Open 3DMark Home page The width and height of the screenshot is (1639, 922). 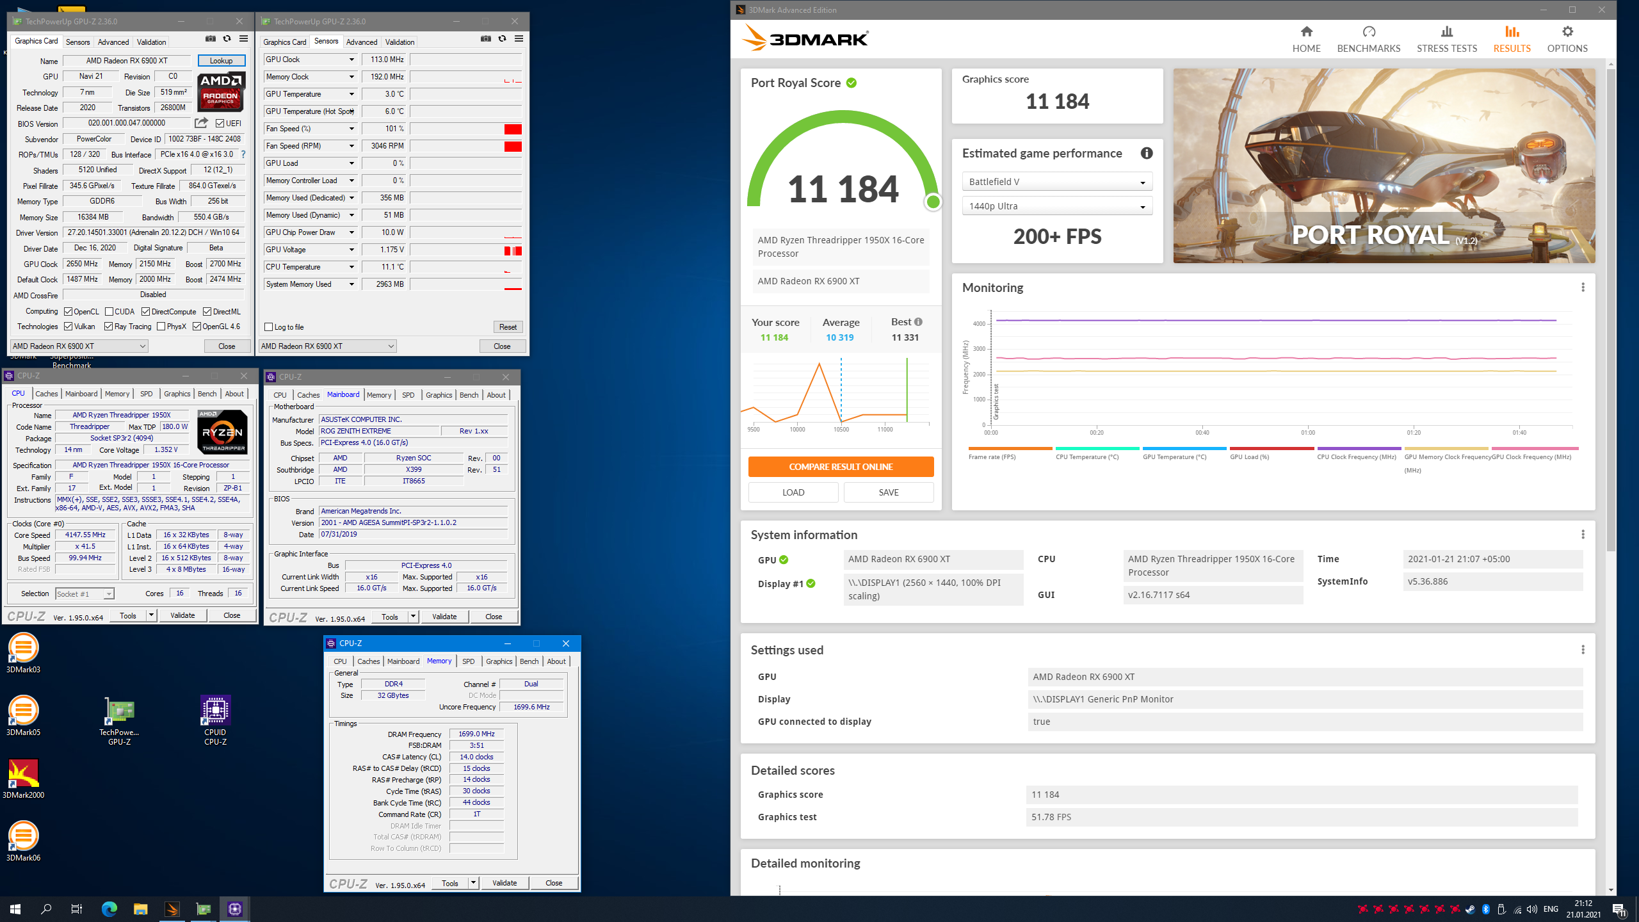[x=1306, y=39]
